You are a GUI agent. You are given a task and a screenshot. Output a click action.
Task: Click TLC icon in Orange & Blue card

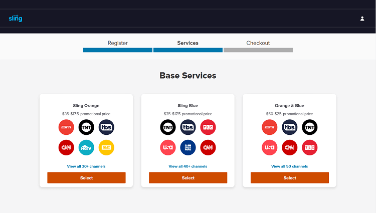point(310,147)
